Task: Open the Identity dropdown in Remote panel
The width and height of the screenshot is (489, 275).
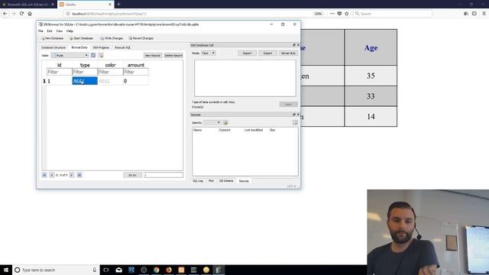Action: point(212,122)
